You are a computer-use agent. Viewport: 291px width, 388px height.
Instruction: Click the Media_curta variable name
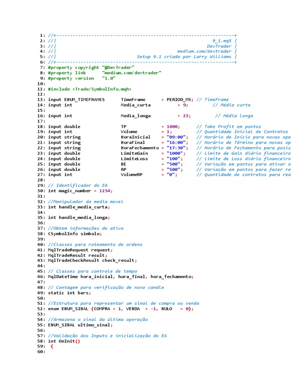click(136, 105)
